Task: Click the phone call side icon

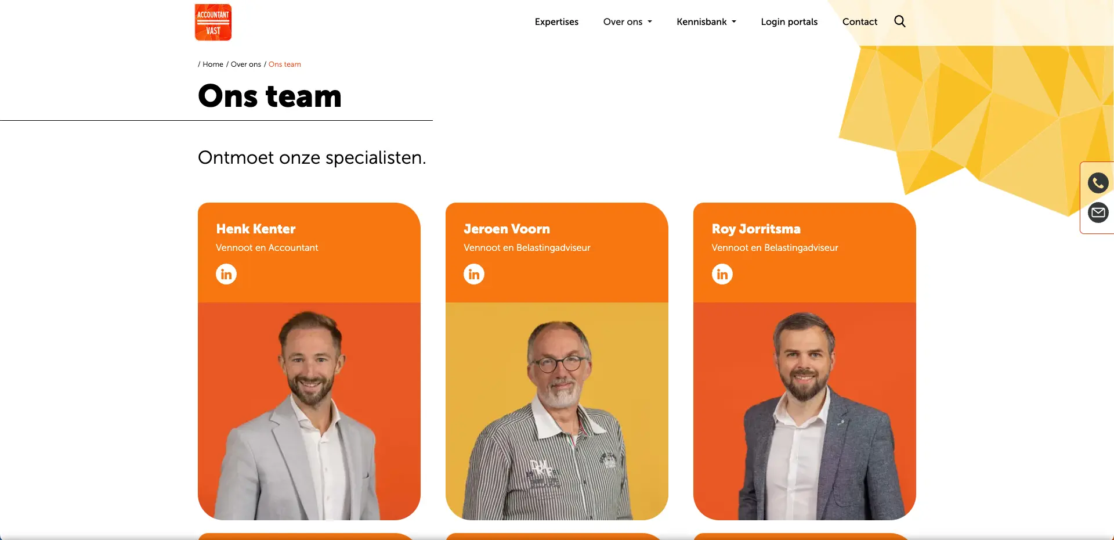Action: [x=1098, y=183]
